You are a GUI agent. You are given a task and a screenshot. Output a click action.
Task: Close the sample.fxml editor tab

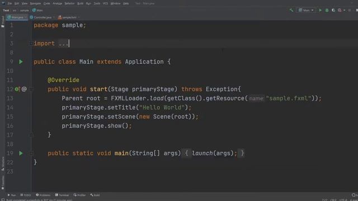point(79,17)
